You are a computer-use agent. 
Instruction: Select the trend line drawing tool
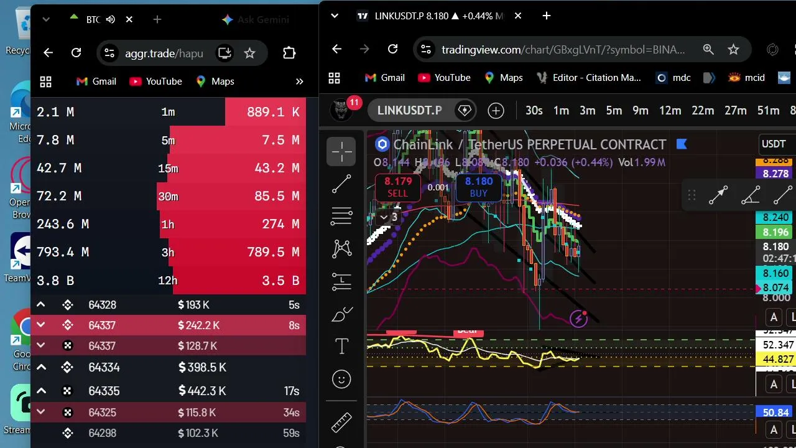coord(342,184)
